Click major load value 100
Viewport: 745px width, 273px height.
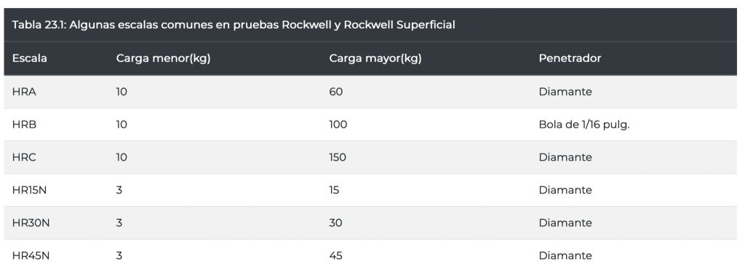pos(338,124)
